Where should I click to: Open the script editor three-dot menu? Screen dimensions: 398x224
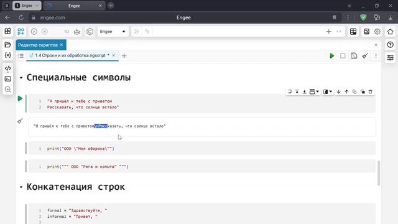376,56
